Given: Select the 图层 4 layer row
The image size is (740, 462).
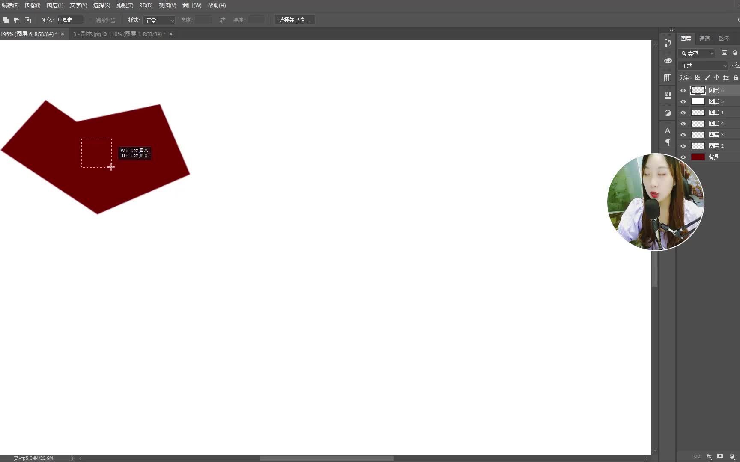Looking at the screenshot, I should coord(709,124).
